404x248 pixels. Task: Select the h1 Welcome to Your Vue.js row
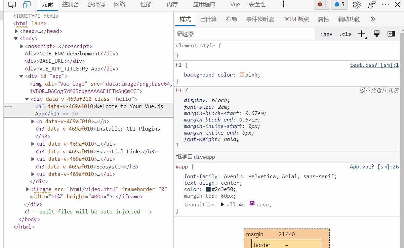coord(89,110)
